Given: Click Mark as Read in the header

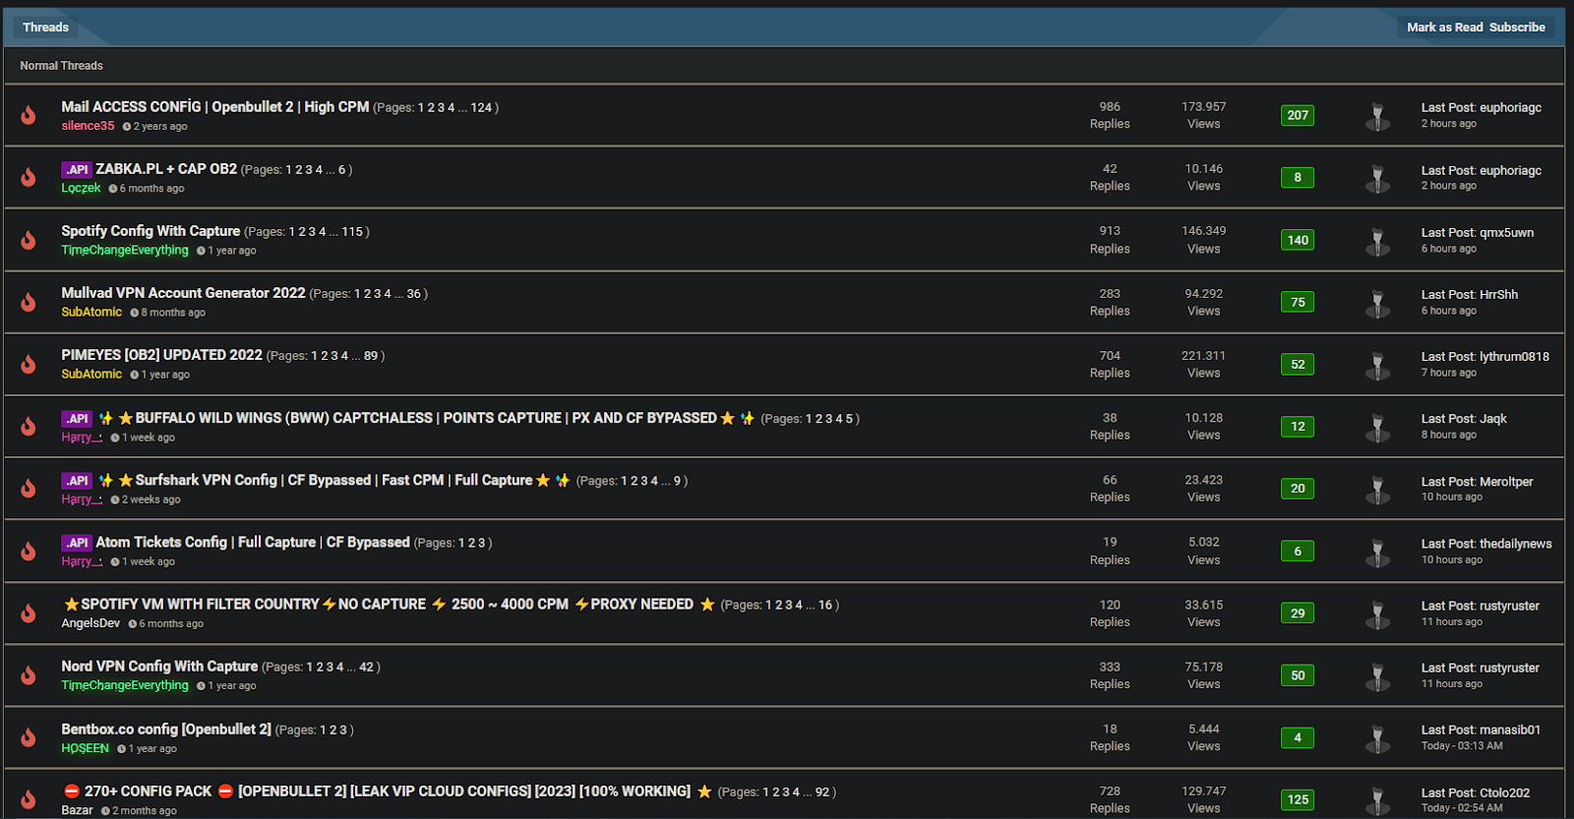Looking at the screenshot, I should [1444, 28].
